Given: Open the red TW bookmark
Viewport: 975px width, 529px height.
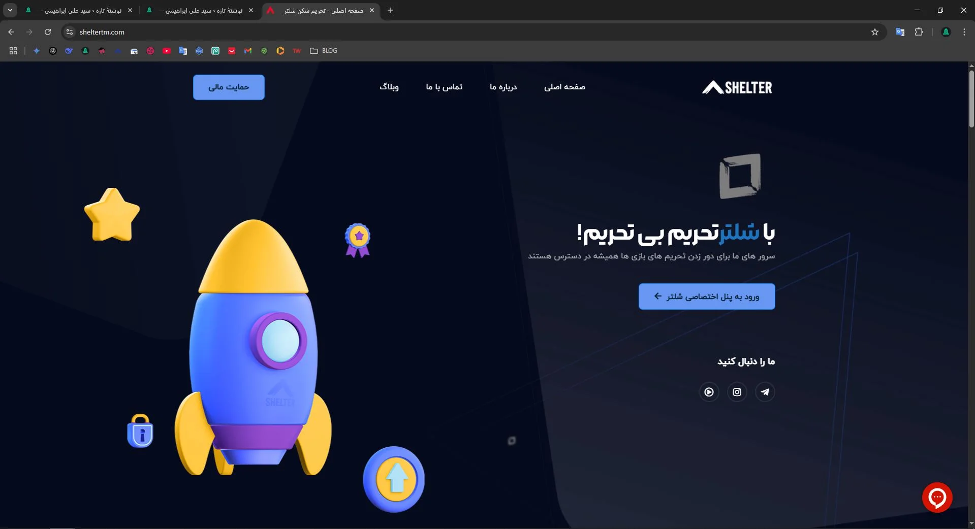Looking at the screenshot, I should [x=297, y=51].
